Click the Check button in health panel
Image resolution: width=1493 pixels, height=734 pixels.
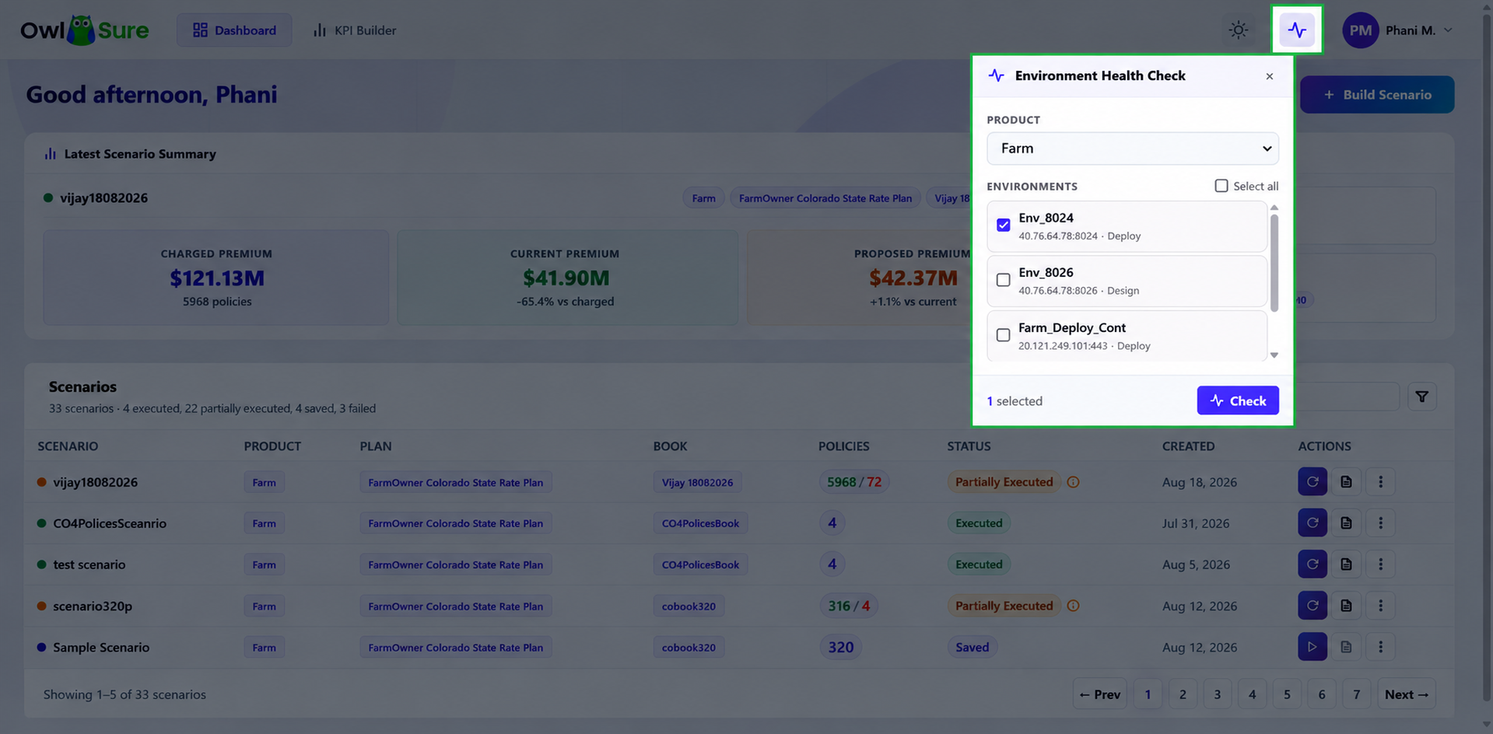point(1237,400)
